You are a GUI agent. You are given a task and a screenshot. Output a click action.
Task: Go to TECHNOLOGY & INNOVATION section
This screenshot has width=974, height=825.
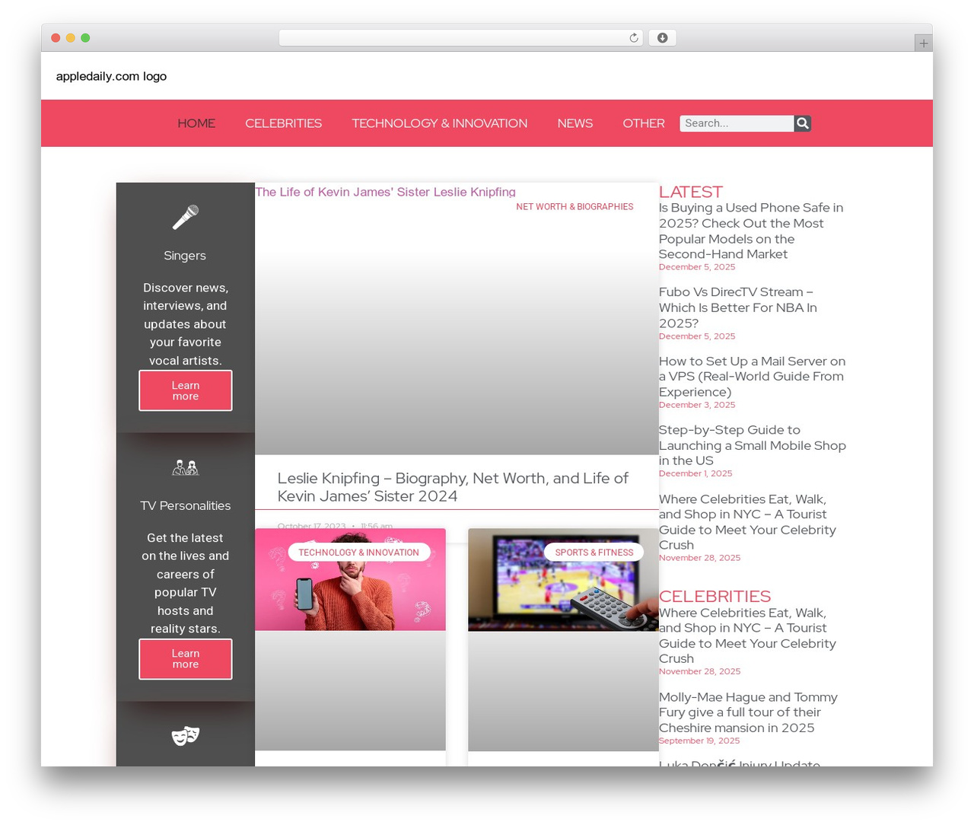439,123
